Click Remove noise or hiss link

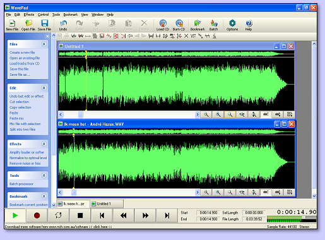tap(25, 164)
